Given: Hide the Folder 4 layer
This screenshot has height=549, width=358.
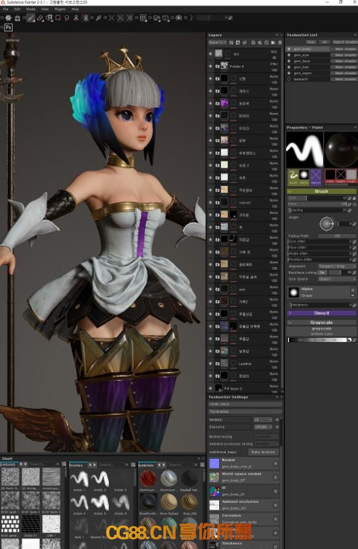Looking at the screenshot, I should click(211, 66).
